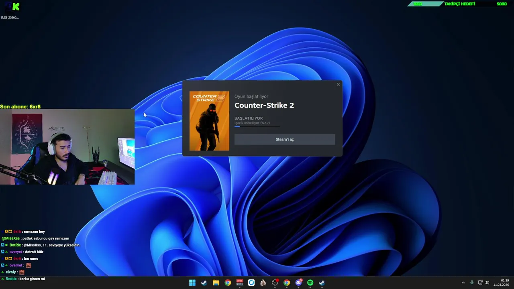Click chat message "detroit bitir"
Image resolution: width=514 pixels, height=289 pixels.
[34, 252]
